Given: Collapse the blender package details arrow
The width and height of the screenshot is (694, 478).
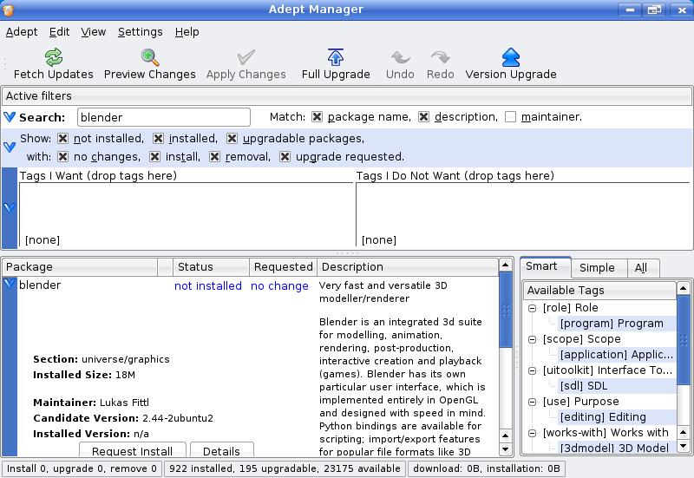Looking at the screenshot, I should 10,284.
